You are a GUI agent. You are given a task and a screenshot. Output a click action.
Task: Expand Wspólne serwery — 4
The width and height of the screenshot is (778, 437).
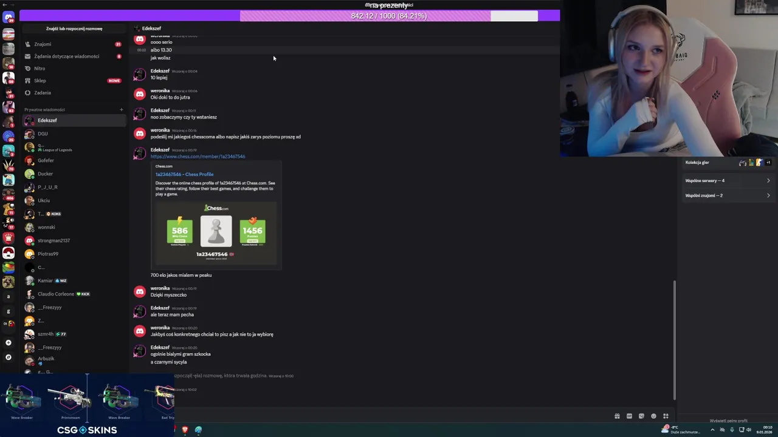pos(728,180)
